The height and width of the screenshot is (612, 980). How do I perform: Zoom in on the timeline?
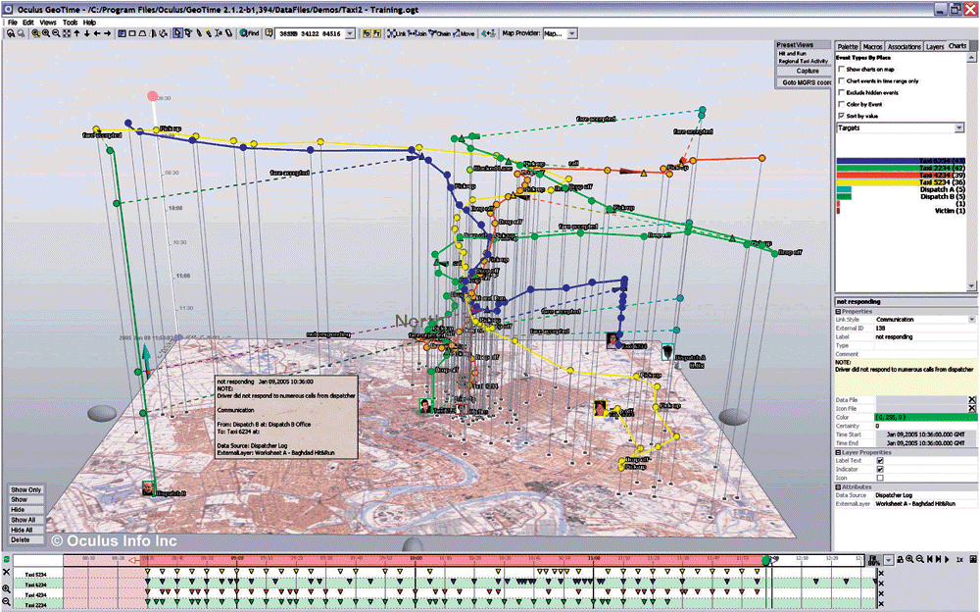tap(910, 559)
